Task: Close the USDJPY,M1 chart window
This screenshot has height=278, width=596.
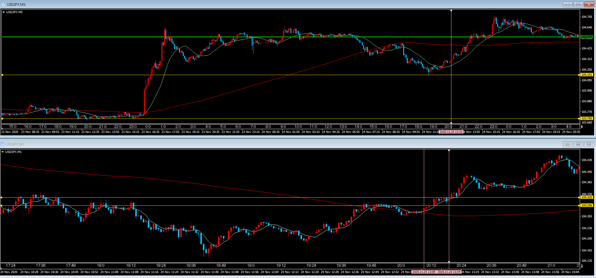Action: tap(589, 144)
